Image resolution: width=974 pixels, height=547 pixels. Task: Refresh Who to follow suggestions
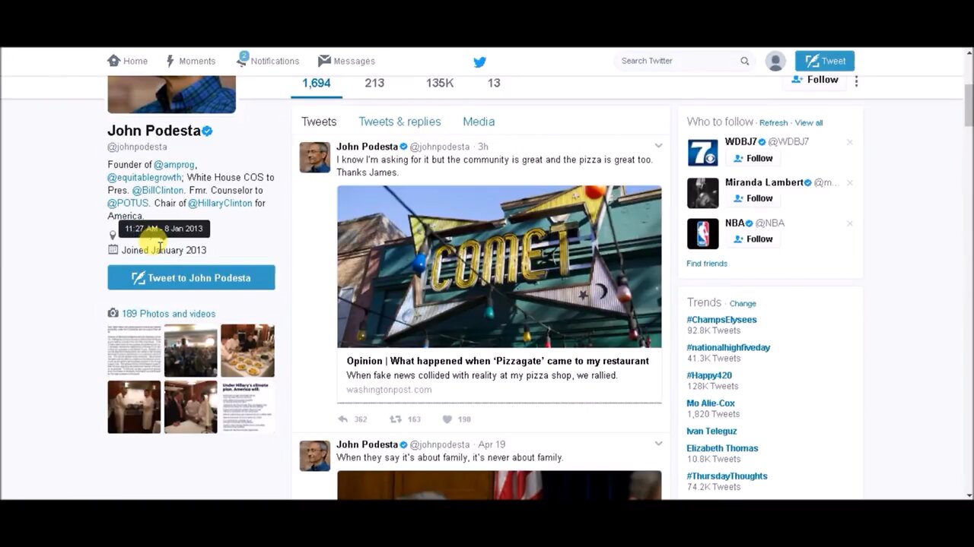(773, 123)
